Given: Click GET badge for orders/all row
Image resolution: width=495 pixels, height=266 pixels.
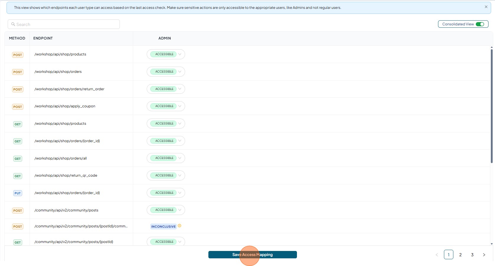Looking at the screenshot, I should [x=18, y=159].
